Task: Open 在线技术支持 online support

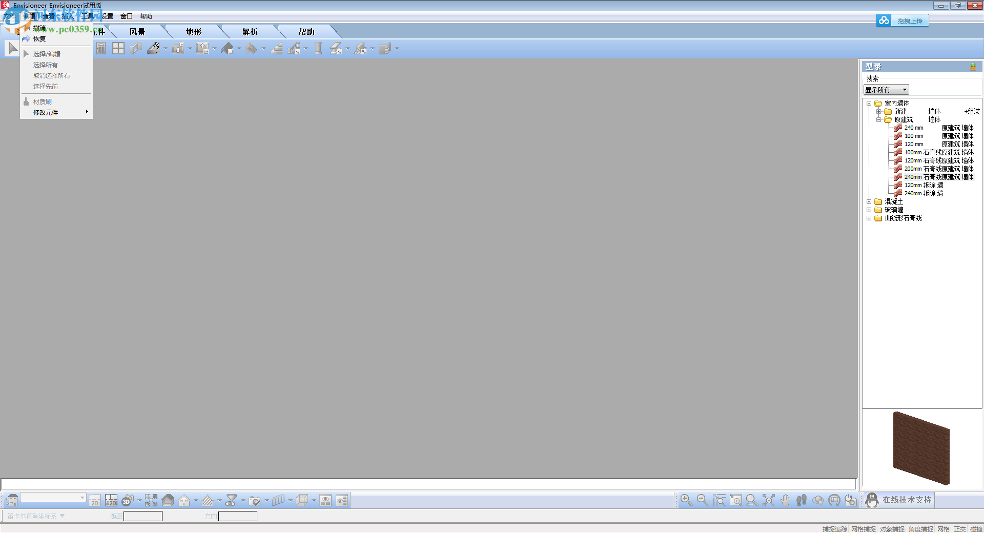Action: pos(898,500)
